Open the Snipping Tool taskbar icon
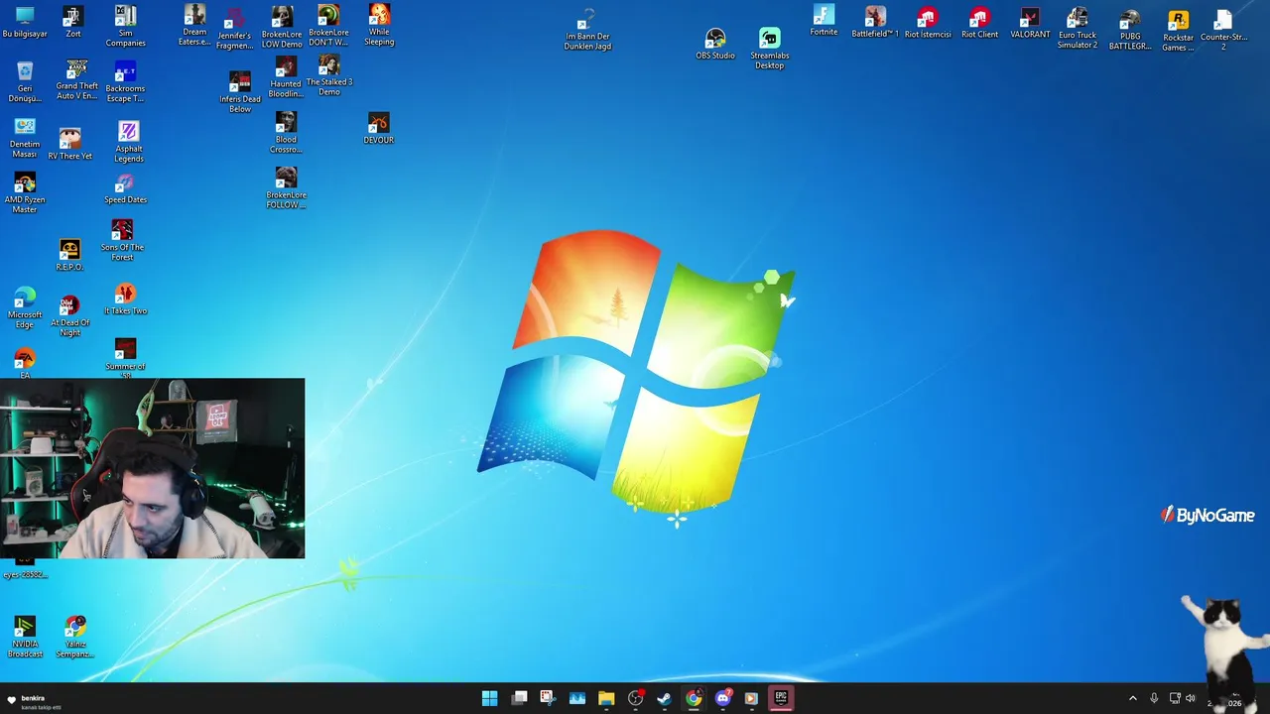Screen dimensions: 1270x714 (x=548, y=698)
